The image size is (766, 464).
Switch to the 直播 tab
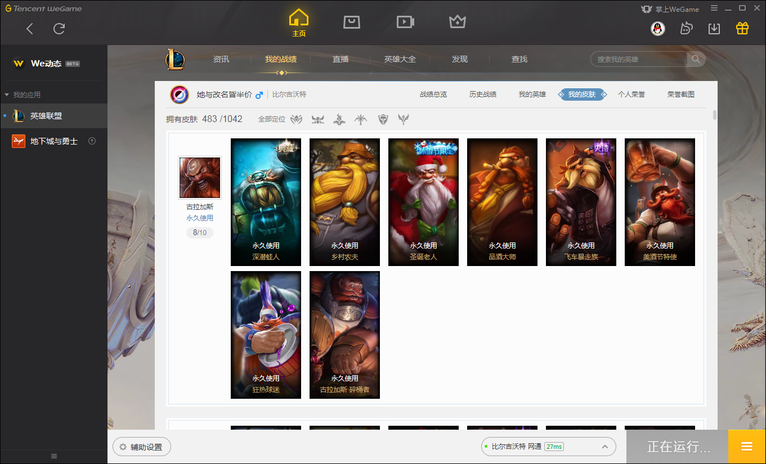tap(341, 59)
